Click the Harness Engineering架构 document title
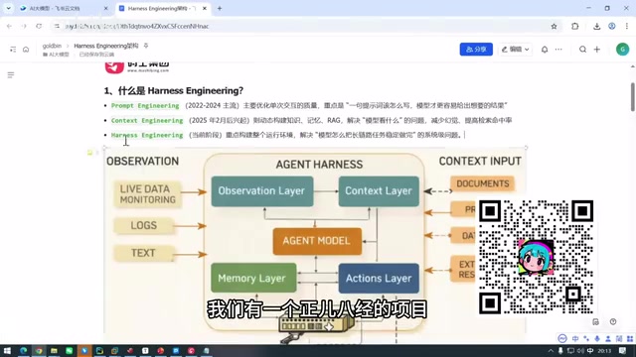This screenshot has width=636, height=357. coord(106,46)
